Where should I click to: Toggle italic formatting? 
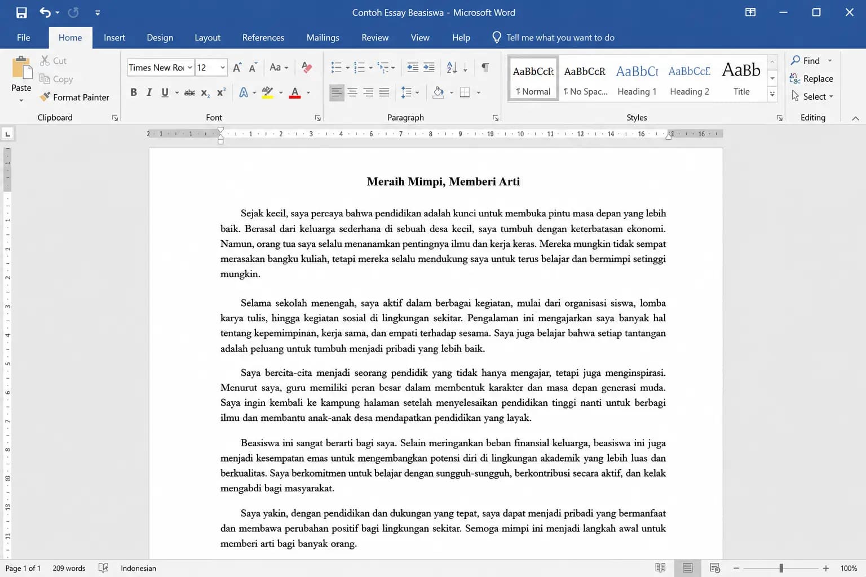pyautogui.click(x=149, y=92)
